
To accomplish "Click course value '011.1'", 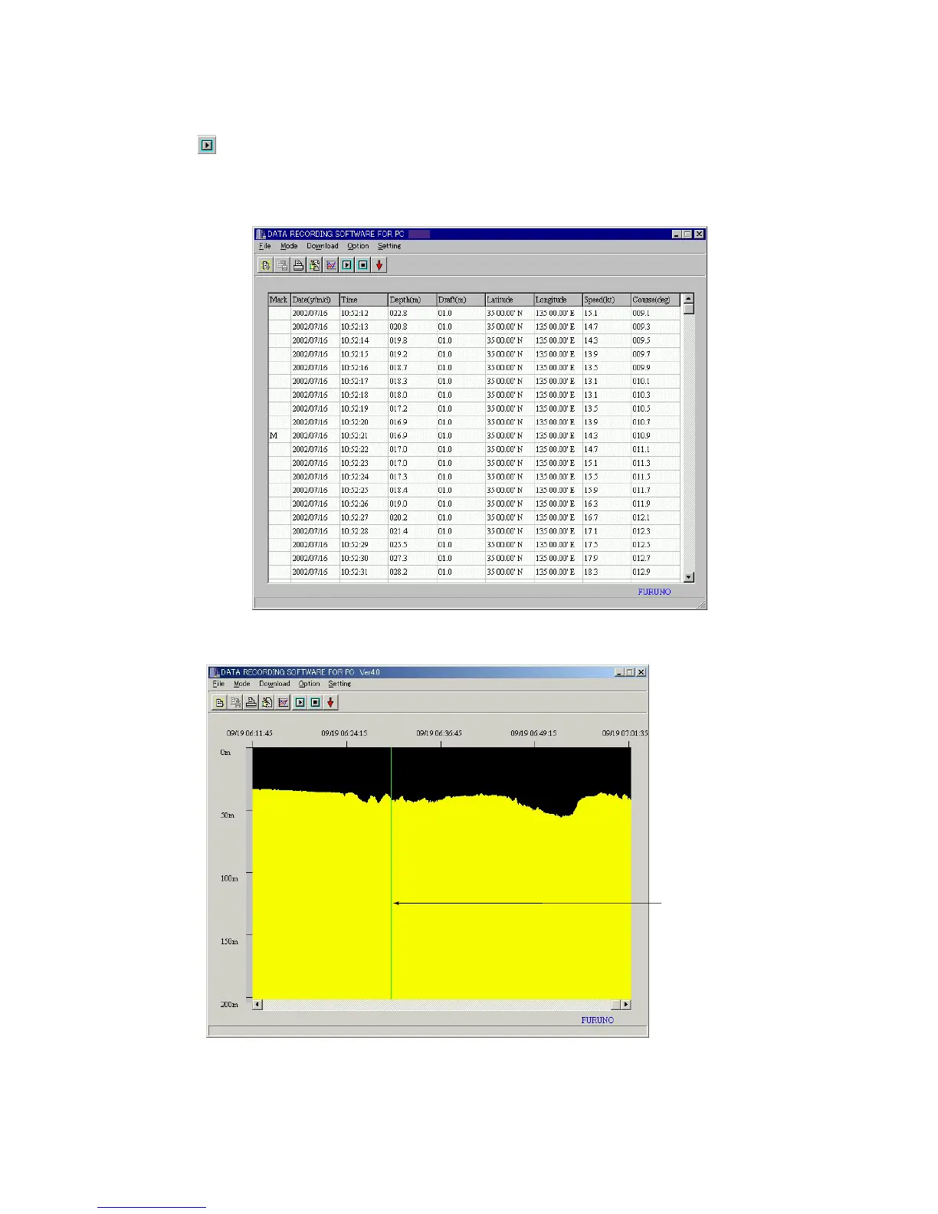I will [655, 449].
